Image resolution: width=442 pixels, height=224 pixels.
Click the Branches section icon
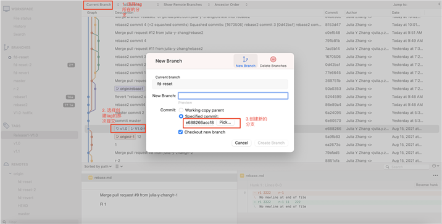click(6, 47)
